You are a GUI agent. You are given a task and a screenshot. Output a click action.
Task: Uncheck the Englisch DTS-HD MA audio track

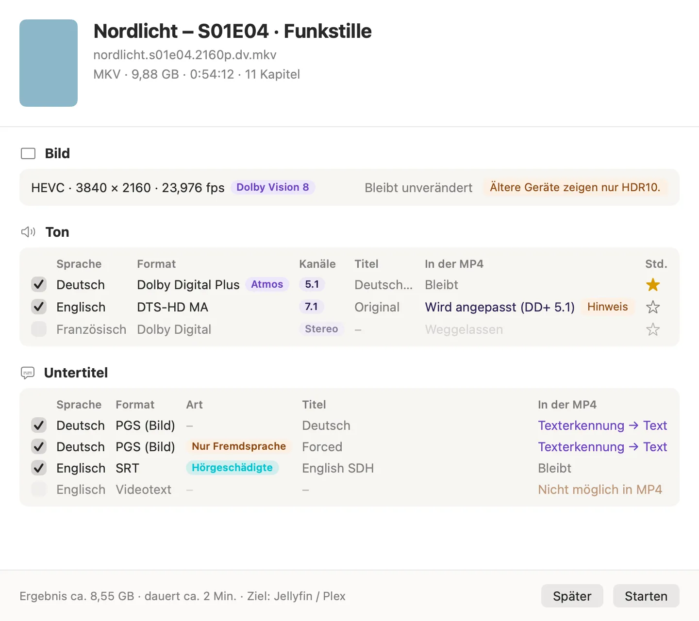pyautogui.click(x=39, y=307)
